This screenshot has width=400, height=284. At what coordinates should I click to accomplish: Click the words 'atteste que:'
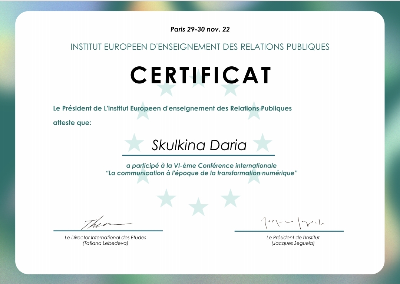(72, 123)
